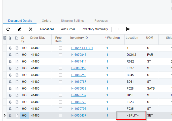Viewport: 172px width, 121px height.
Task: Open Inventory Summary from the toolbar
Action: 95,29
